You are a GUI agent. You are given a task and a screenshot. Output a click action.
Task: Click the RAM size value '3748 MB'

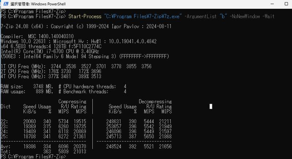click(43, 87)
